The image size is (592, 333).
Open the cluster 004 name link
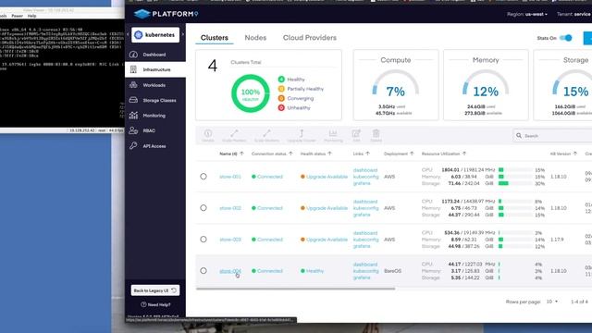tap(230, 271)
